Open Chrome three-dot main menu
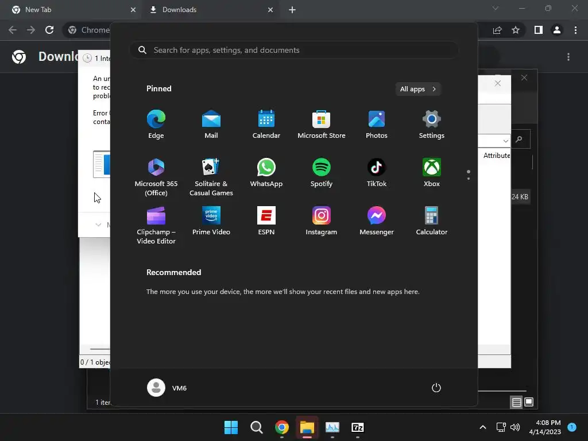This screenshot has width=588, height=441. 575,30
